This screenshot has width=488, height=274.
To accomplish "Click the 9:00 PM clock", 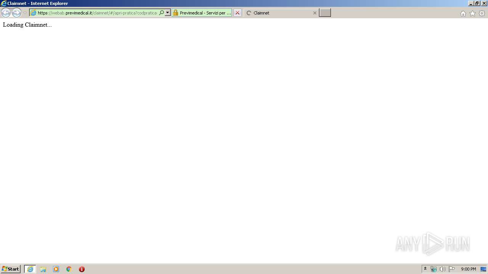I will [468, 269].
